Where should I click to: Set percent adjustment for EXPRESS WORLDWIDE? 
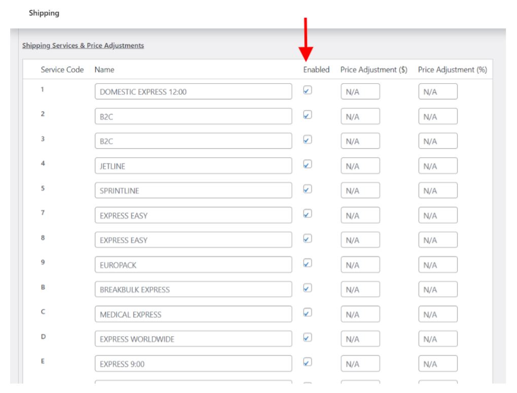tap(438, 339)
